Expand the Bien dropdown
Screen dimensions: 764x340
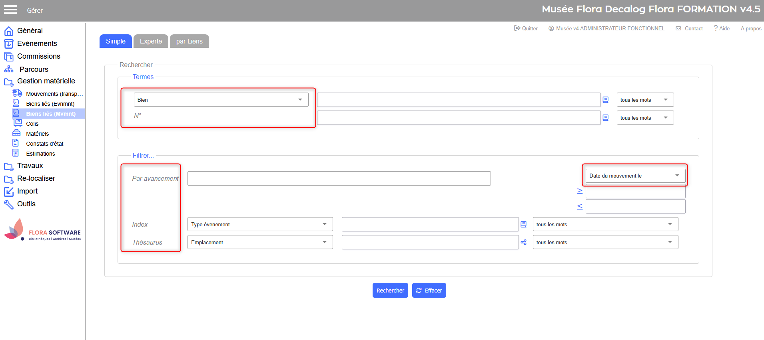tap(221, 100)
